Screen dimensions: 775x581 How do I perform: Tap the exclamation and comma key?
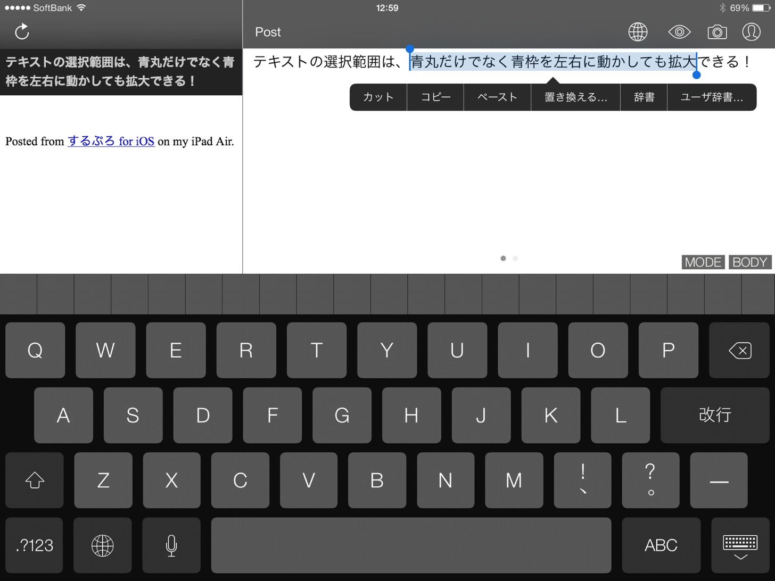coord(582,480)
